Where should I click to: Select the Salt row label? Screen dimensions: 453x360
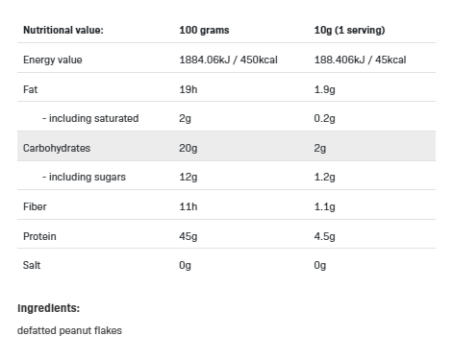tap(32, 265)
